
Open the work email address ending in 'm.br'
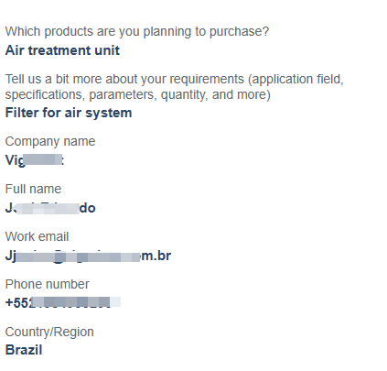pyautogui.click(x=88, y=256)
